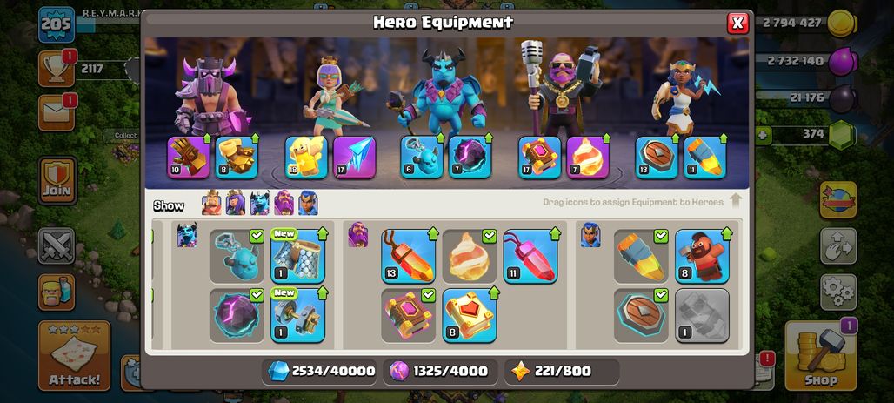
Task: Toggle Archer Queen filter in Show row
Action: click(236, 203)
